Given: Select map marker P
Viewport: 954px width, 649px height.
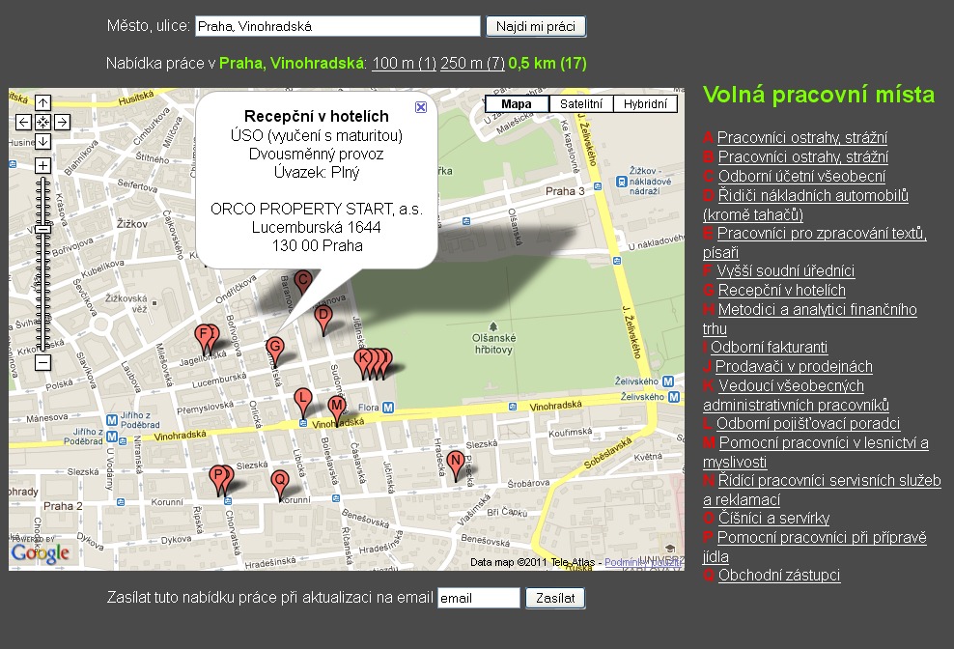Looking at the screenshot, I should (218, 477).
